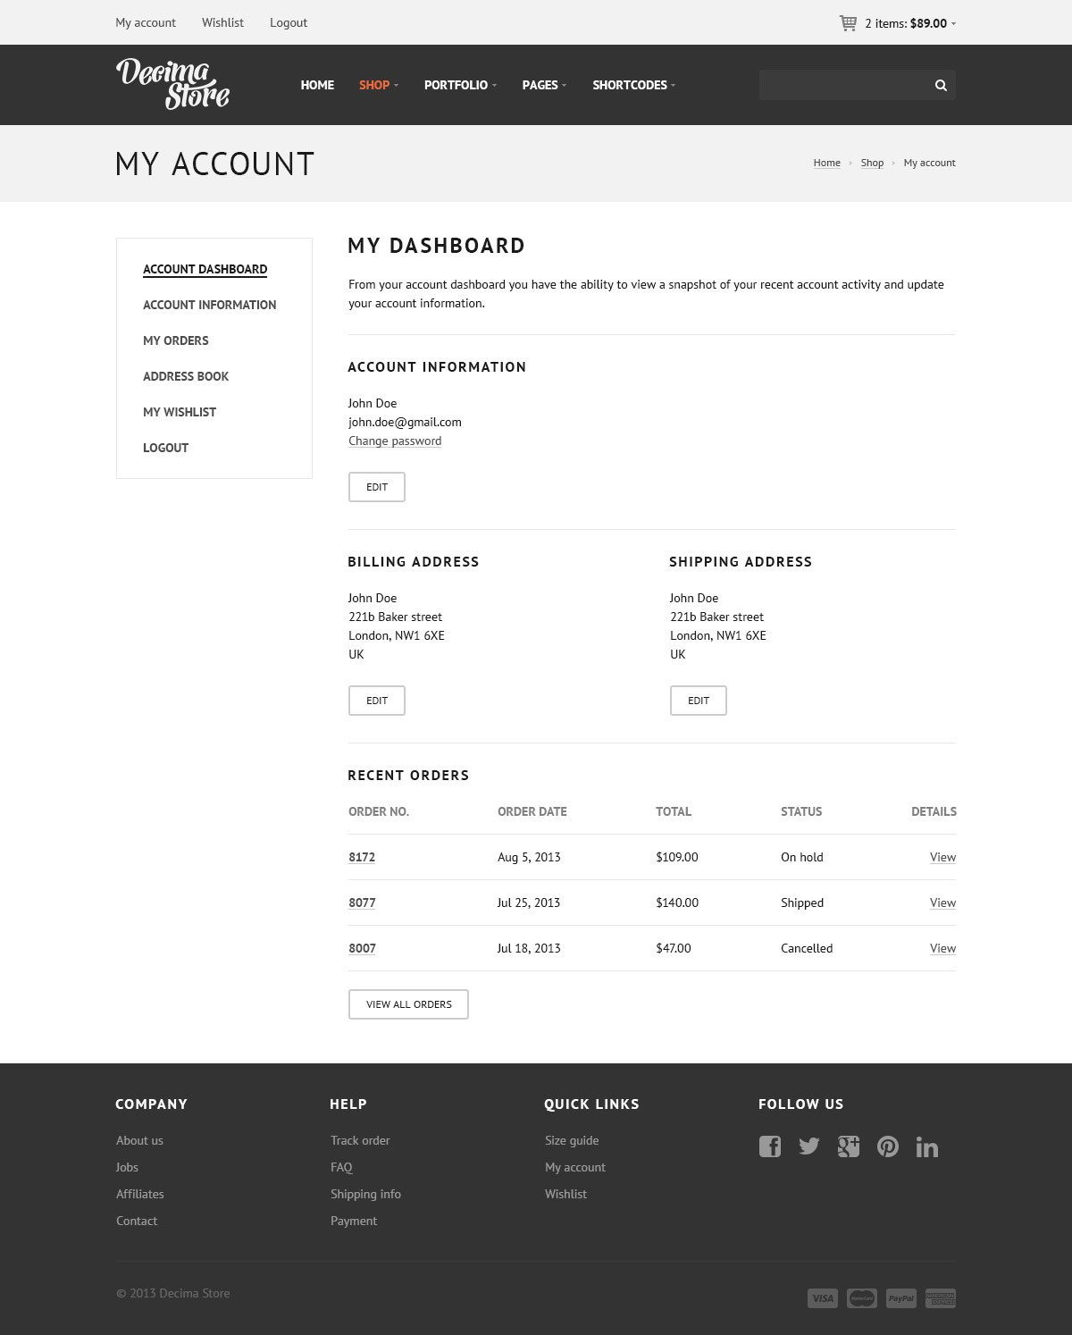The height and width of the screenshot is (1335, 1072).
Task: Click the search magnifier icon
Action: tap(941, 85)
